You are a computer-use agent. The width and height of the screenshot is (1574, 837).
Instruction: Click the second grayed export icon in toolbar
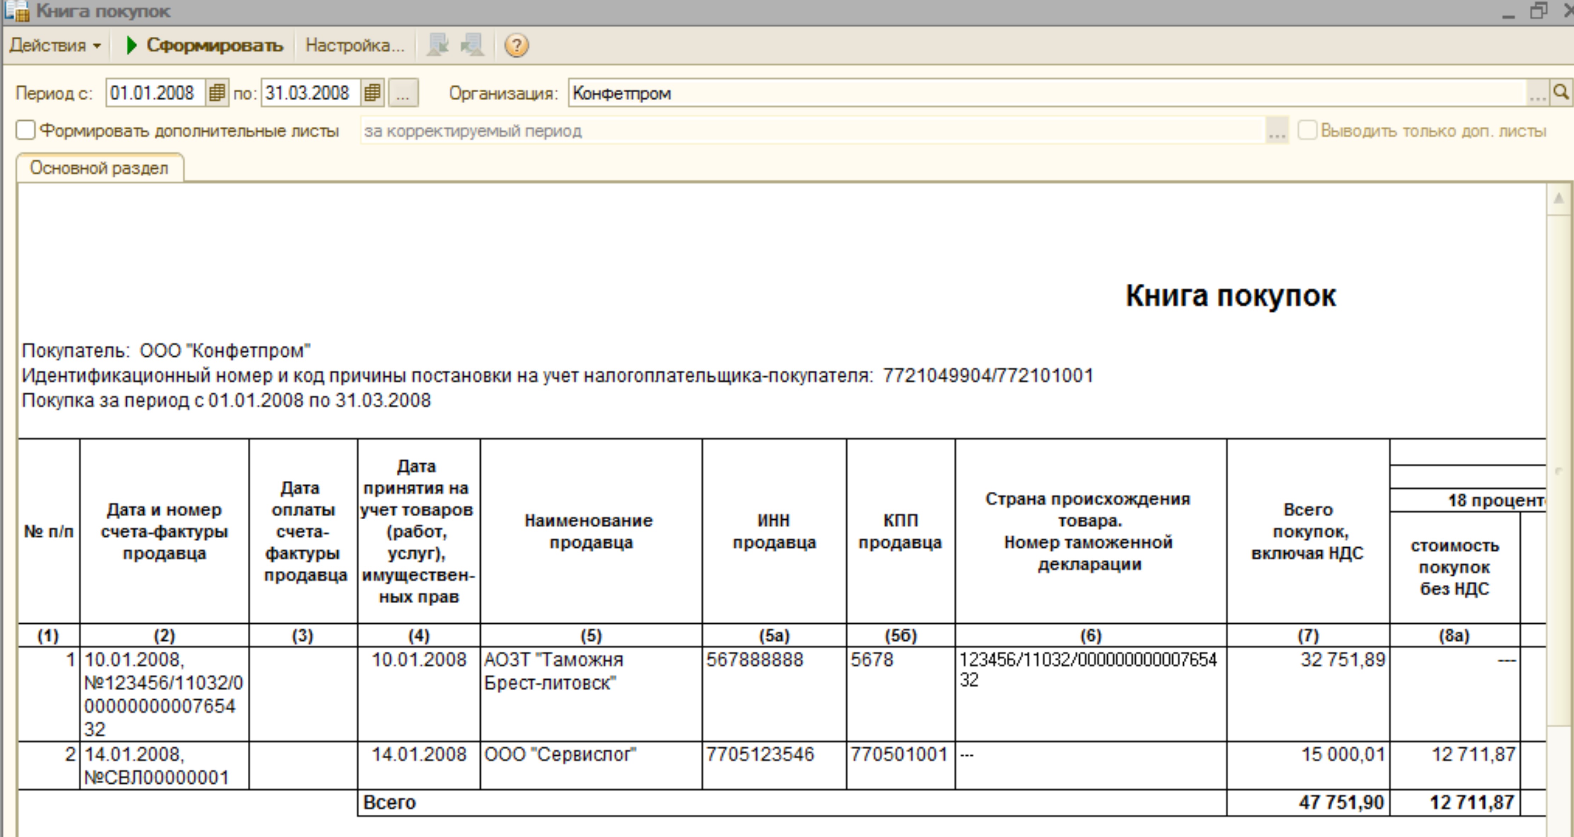472,46
